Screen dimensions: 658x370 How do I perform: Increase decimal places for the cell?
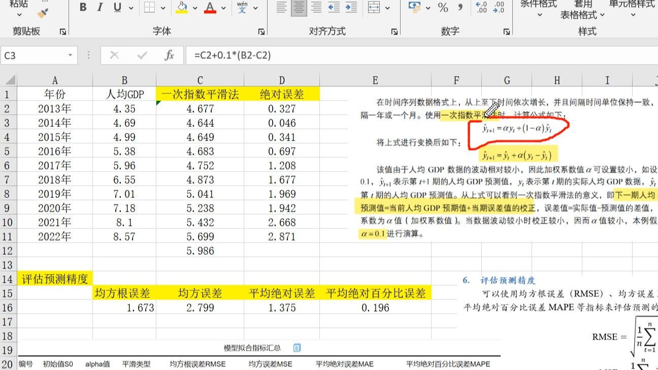point(481,7)
